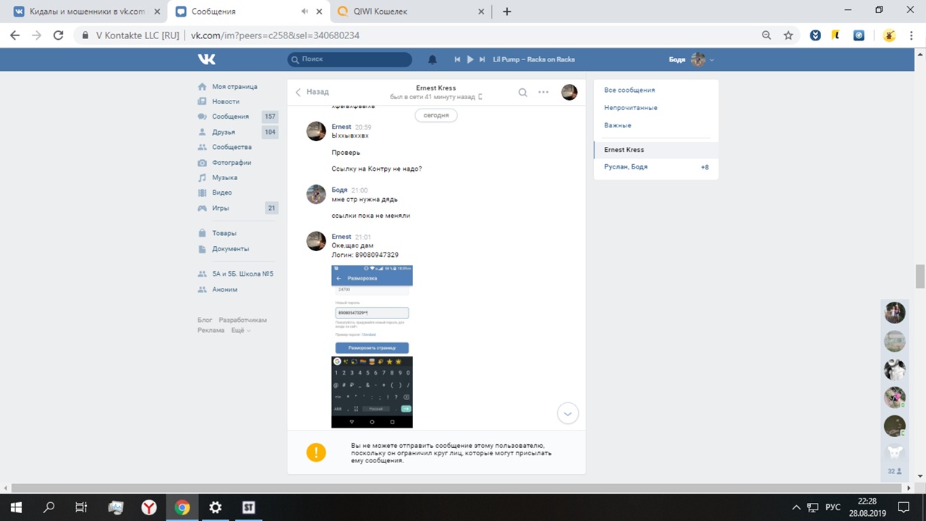Bookmark this page with star icon
The image size is (926, 521).
(x=788, y=35)
